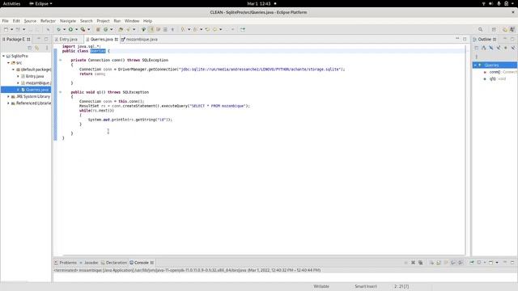Open the Eclipse app menu in top bar
518x291 pixels.
tap(40, 3)
